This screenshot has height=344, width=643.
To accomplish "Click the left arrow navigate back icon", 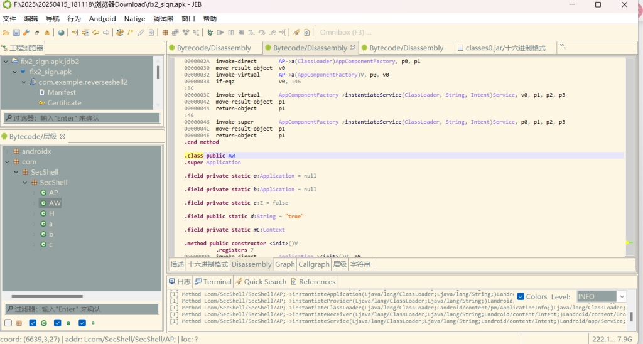I will (x=96, y=33).
